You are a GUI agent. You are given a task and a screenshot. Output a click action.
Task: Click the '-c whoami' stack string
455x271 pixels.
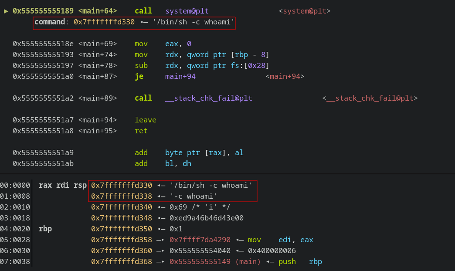pos(193,196)
